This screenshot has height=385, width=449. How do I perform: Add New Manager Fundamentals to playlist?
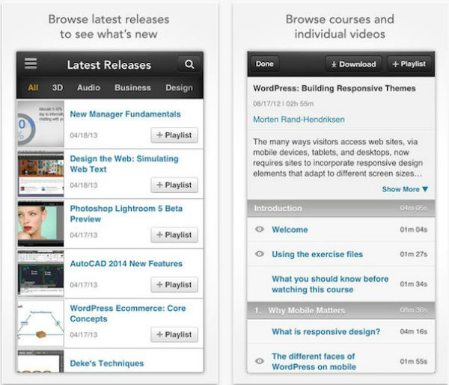[174, 135]
